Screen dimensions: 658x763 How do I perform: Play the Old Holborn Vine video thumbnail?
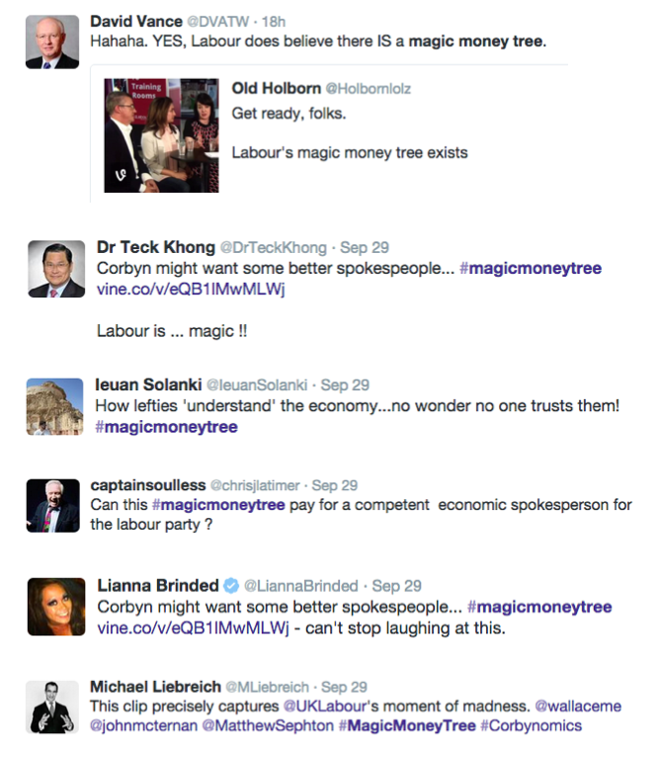click(x=161, y=135)
